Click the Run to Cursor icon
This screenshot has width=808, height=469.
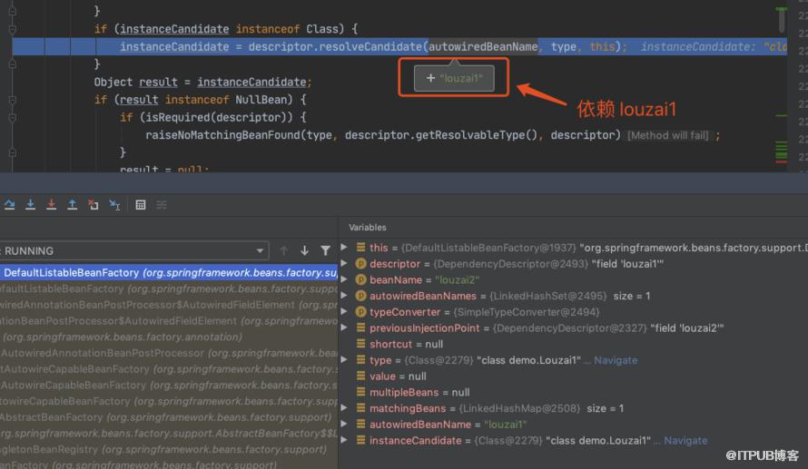click(114, 205)
